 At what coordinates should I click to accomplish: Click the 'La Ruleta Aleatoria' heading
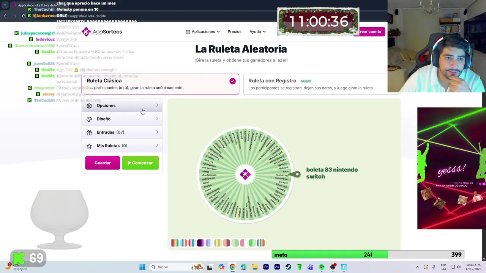click(x=241, y=49)
